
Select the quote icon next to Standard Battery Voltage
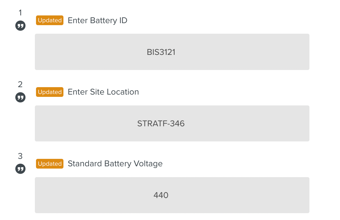click(x=20, y=169)
